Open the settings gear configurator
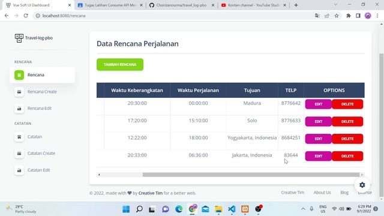Screen dimensions: 384x216 coord(362,185)
